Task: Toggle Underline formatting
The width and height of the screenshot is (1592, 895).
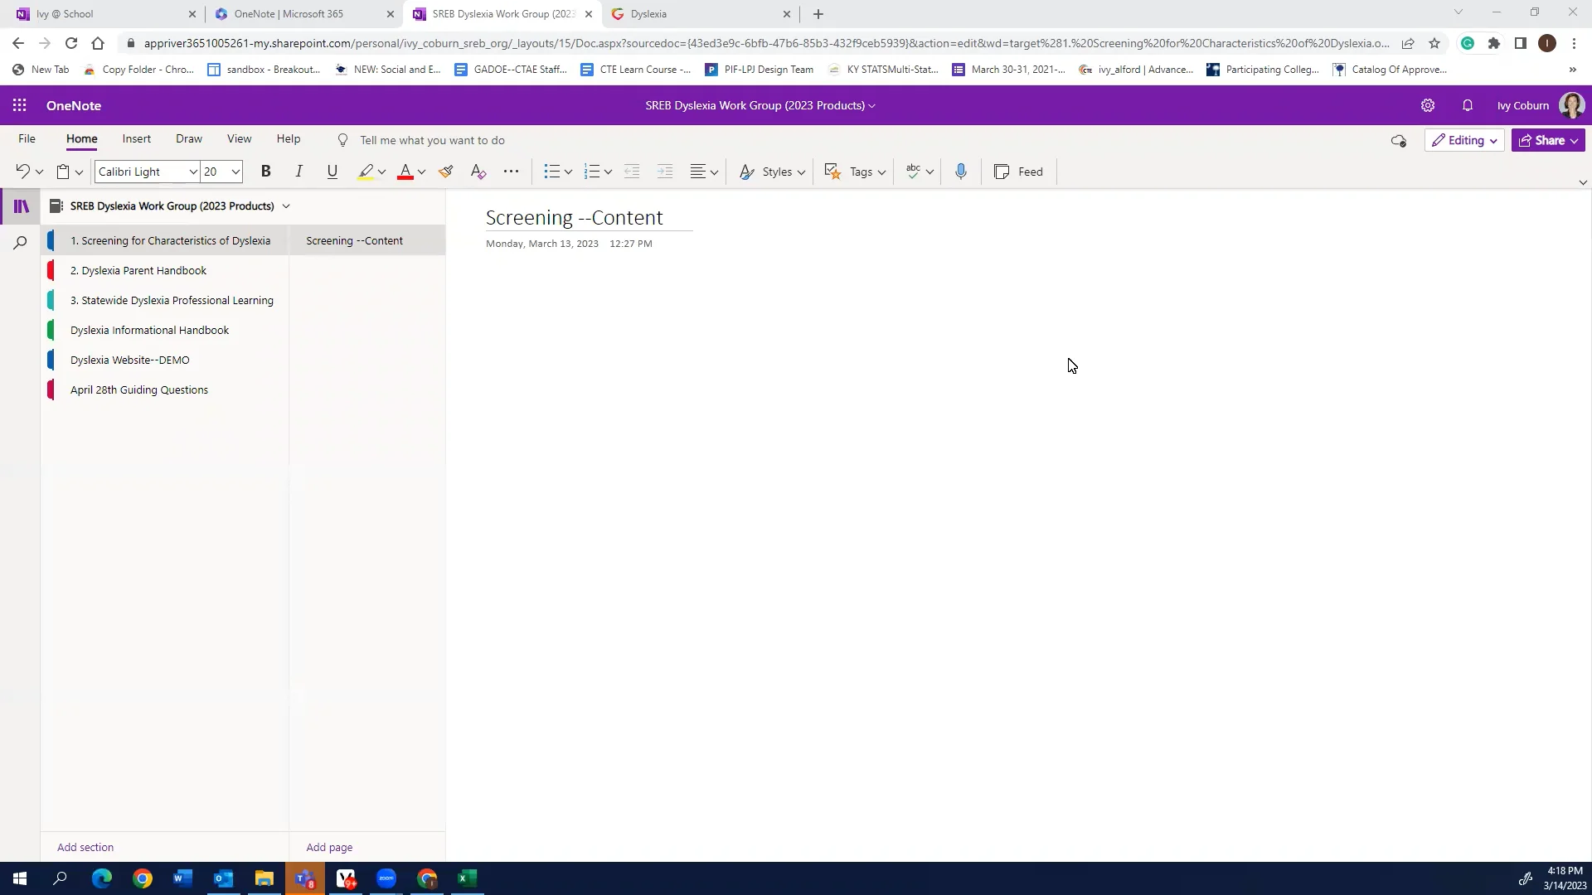Action: (332, 172)
